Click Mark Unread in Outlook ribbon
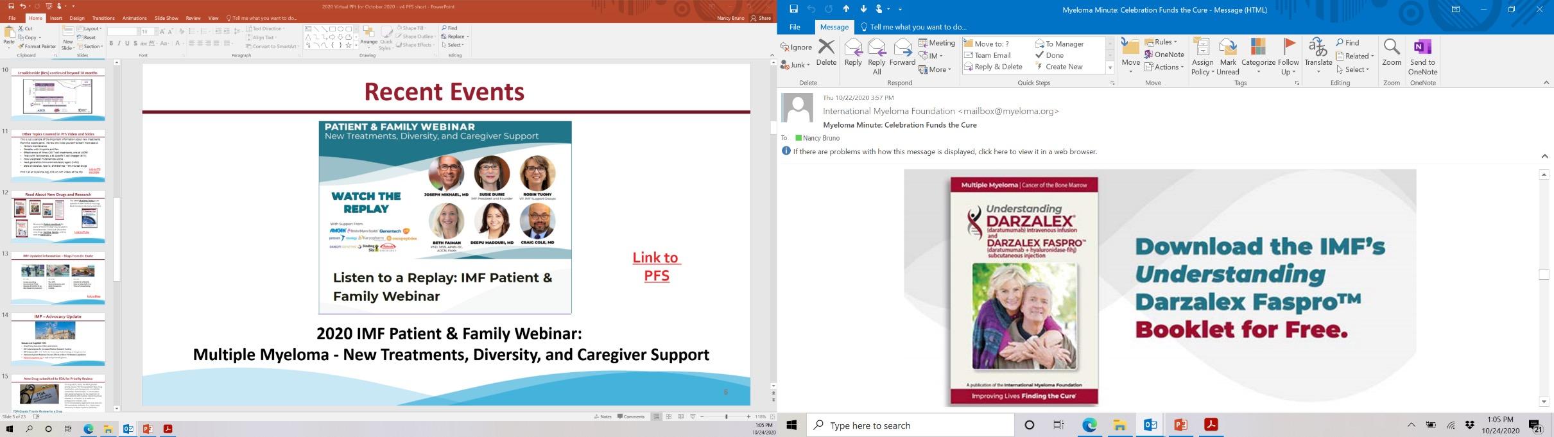 point(1227,56)
